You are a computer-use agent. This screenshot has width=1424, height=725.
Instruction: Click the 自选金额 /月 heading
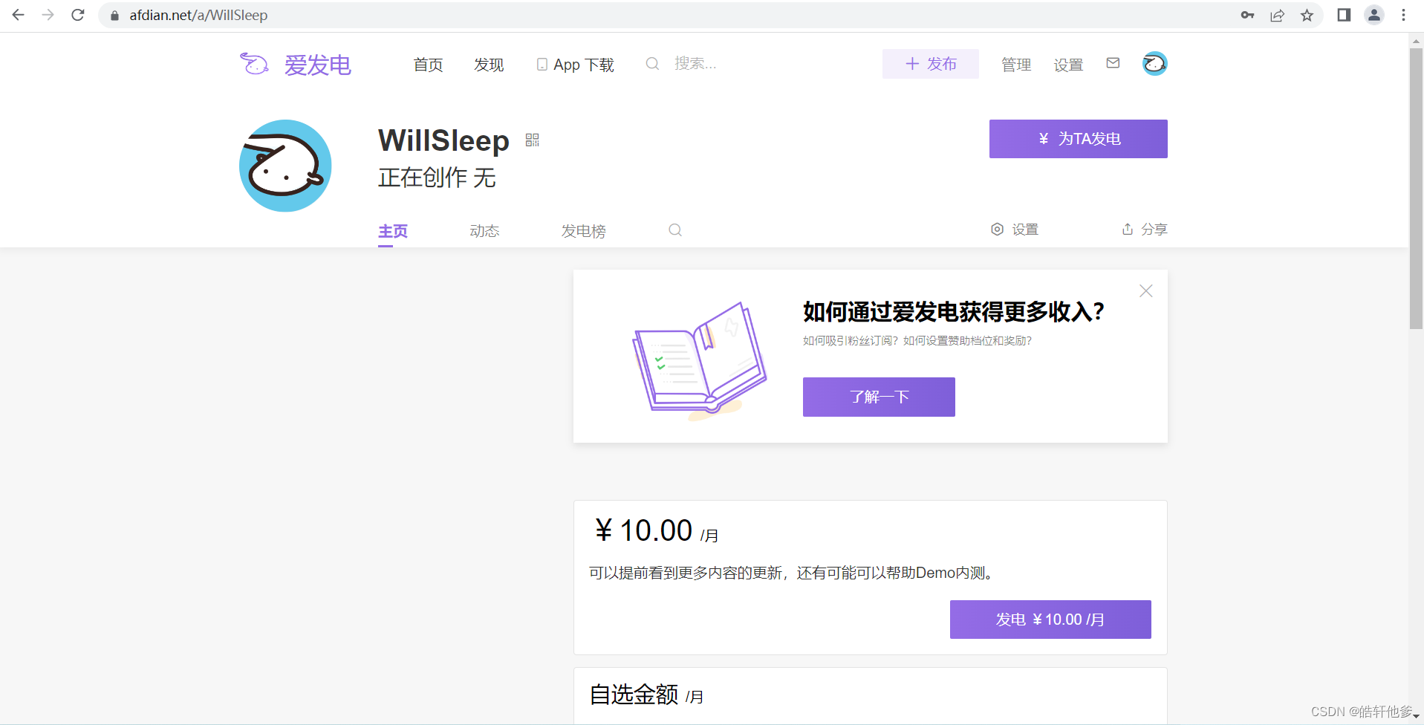646,695
